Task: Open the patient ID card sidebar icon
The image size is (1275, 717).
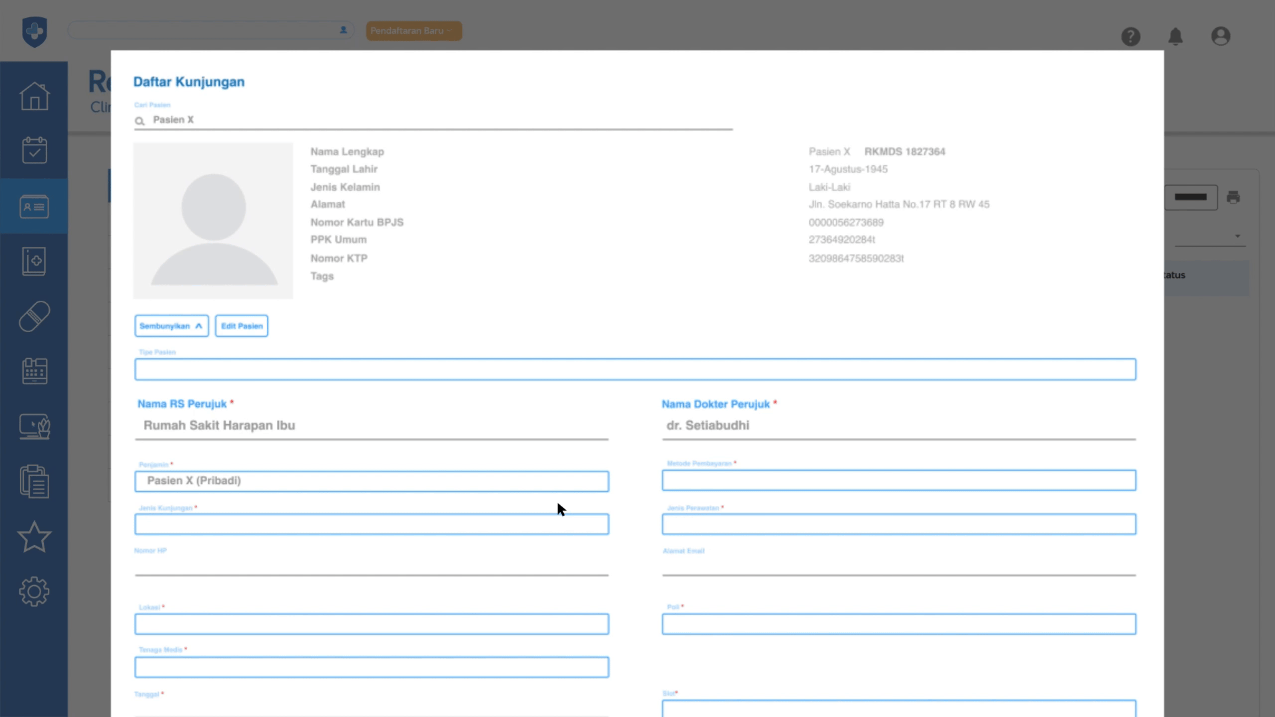Action: 34,206
